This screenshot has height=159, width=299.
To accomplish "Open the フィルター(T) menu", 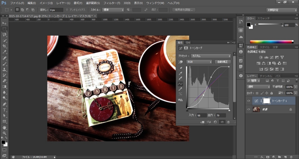I will coord(112,3).
